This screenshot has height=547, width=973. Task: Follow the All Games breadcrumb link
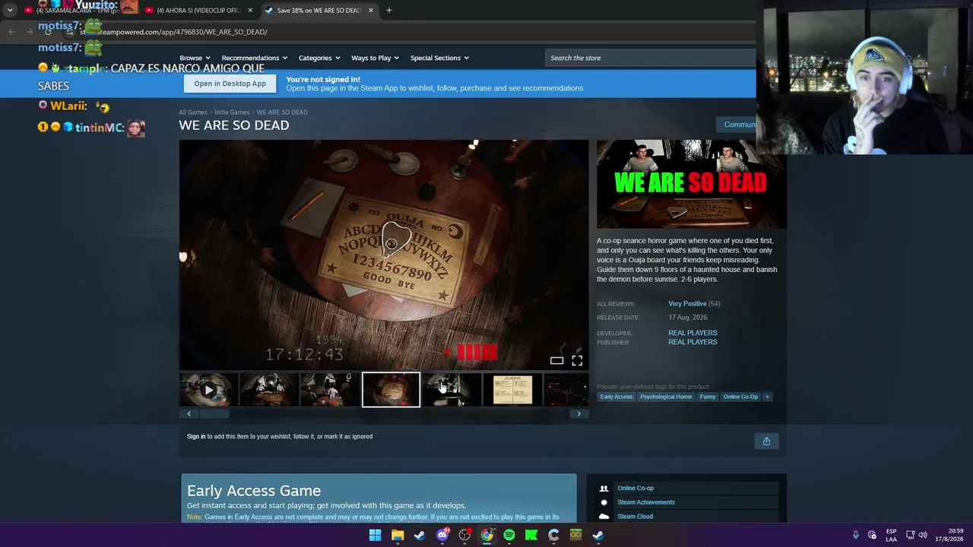coord(193,112)
